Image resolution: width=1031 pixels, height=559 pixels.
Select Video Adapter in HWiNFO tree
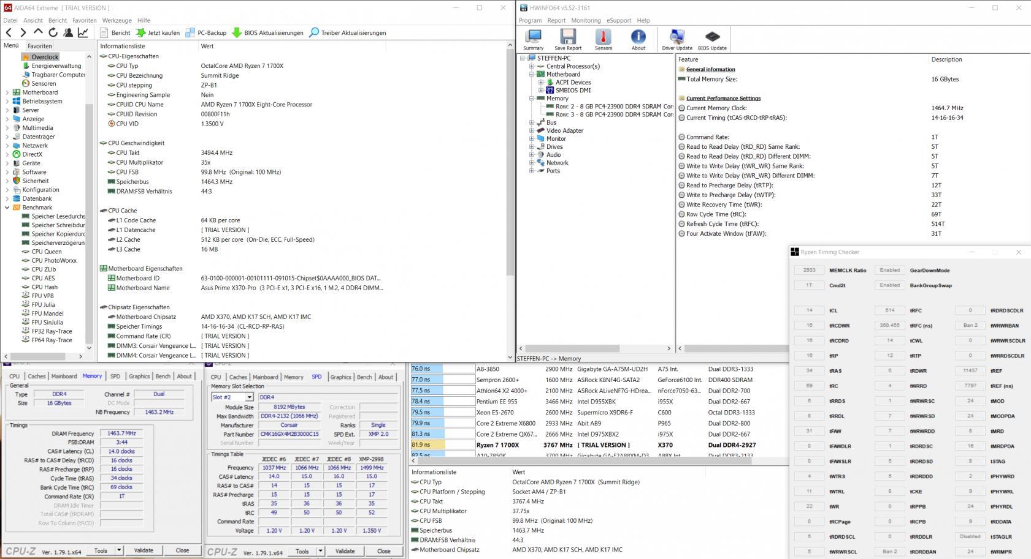565,130
